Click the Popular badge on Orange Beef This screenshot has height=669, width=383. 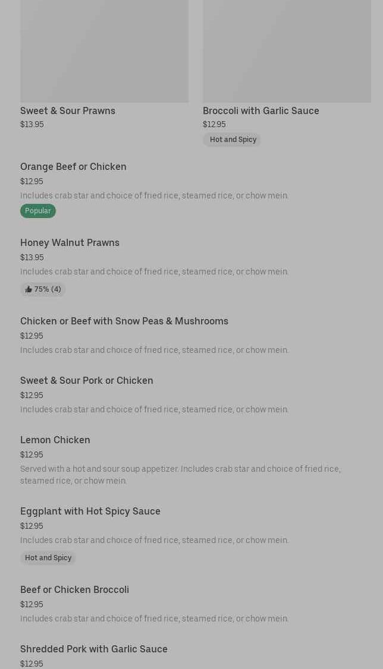37,211
